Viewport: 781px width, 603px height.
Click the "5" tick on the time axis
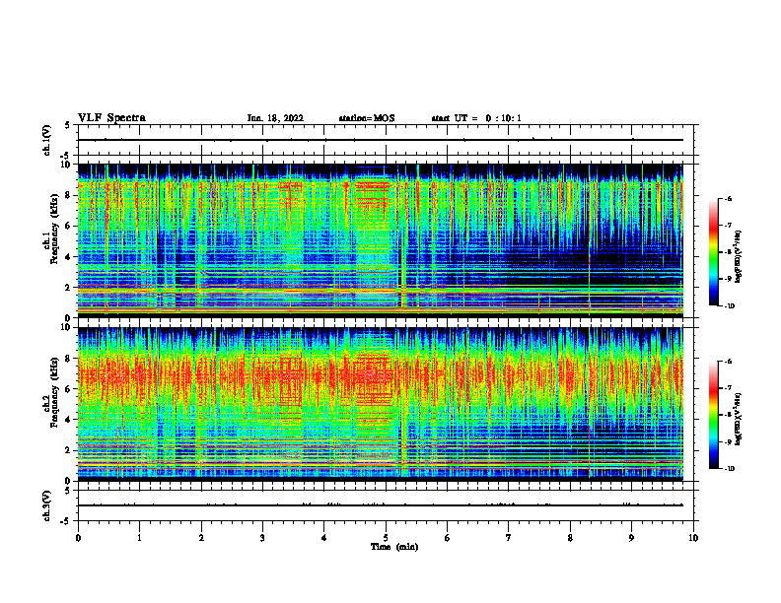coord(386,538)
